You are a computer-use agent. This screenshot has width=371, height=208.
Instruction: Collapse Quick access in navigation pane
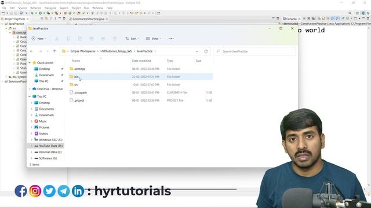coord(30,63)
